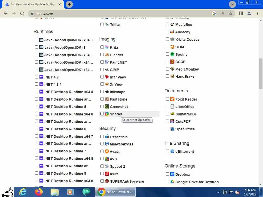The image size is (263, 197).
Task: Check the .NET 4.8.1 checkbox
Action: click(x=36, y=84)
